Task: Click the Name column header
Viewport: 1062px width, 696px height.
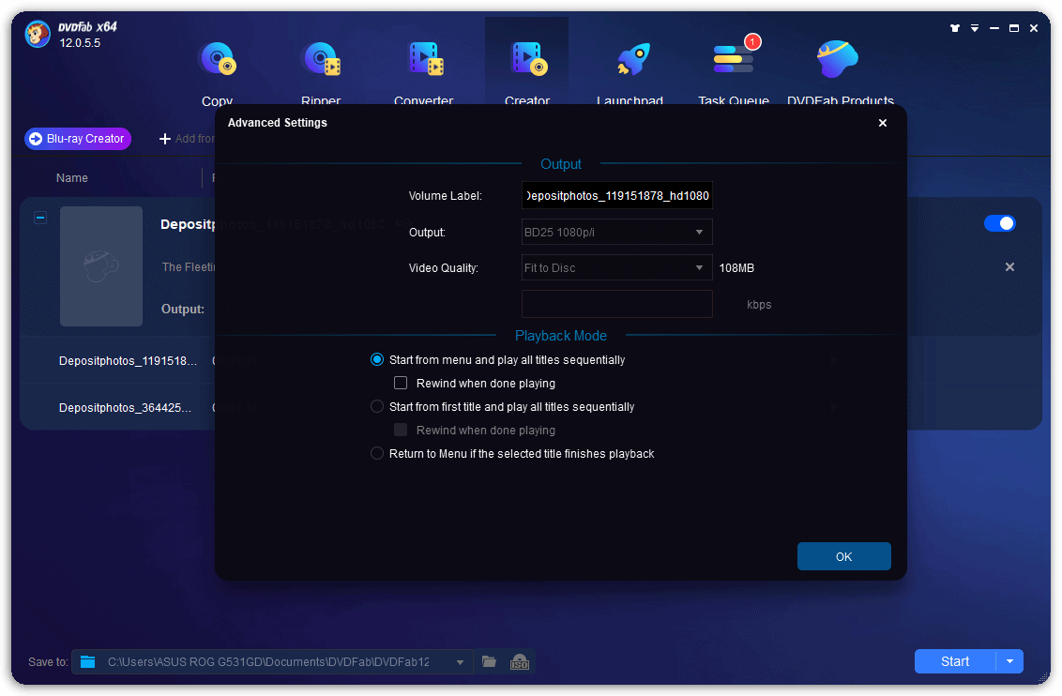Action: coord(72,178)
